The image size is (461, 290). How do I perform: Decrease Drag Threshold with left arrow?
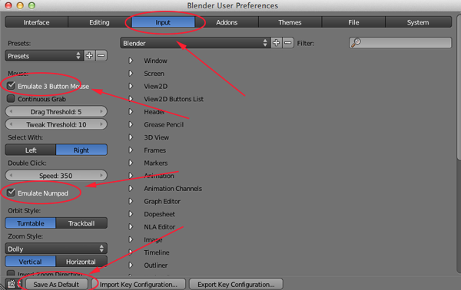(11, 111)
